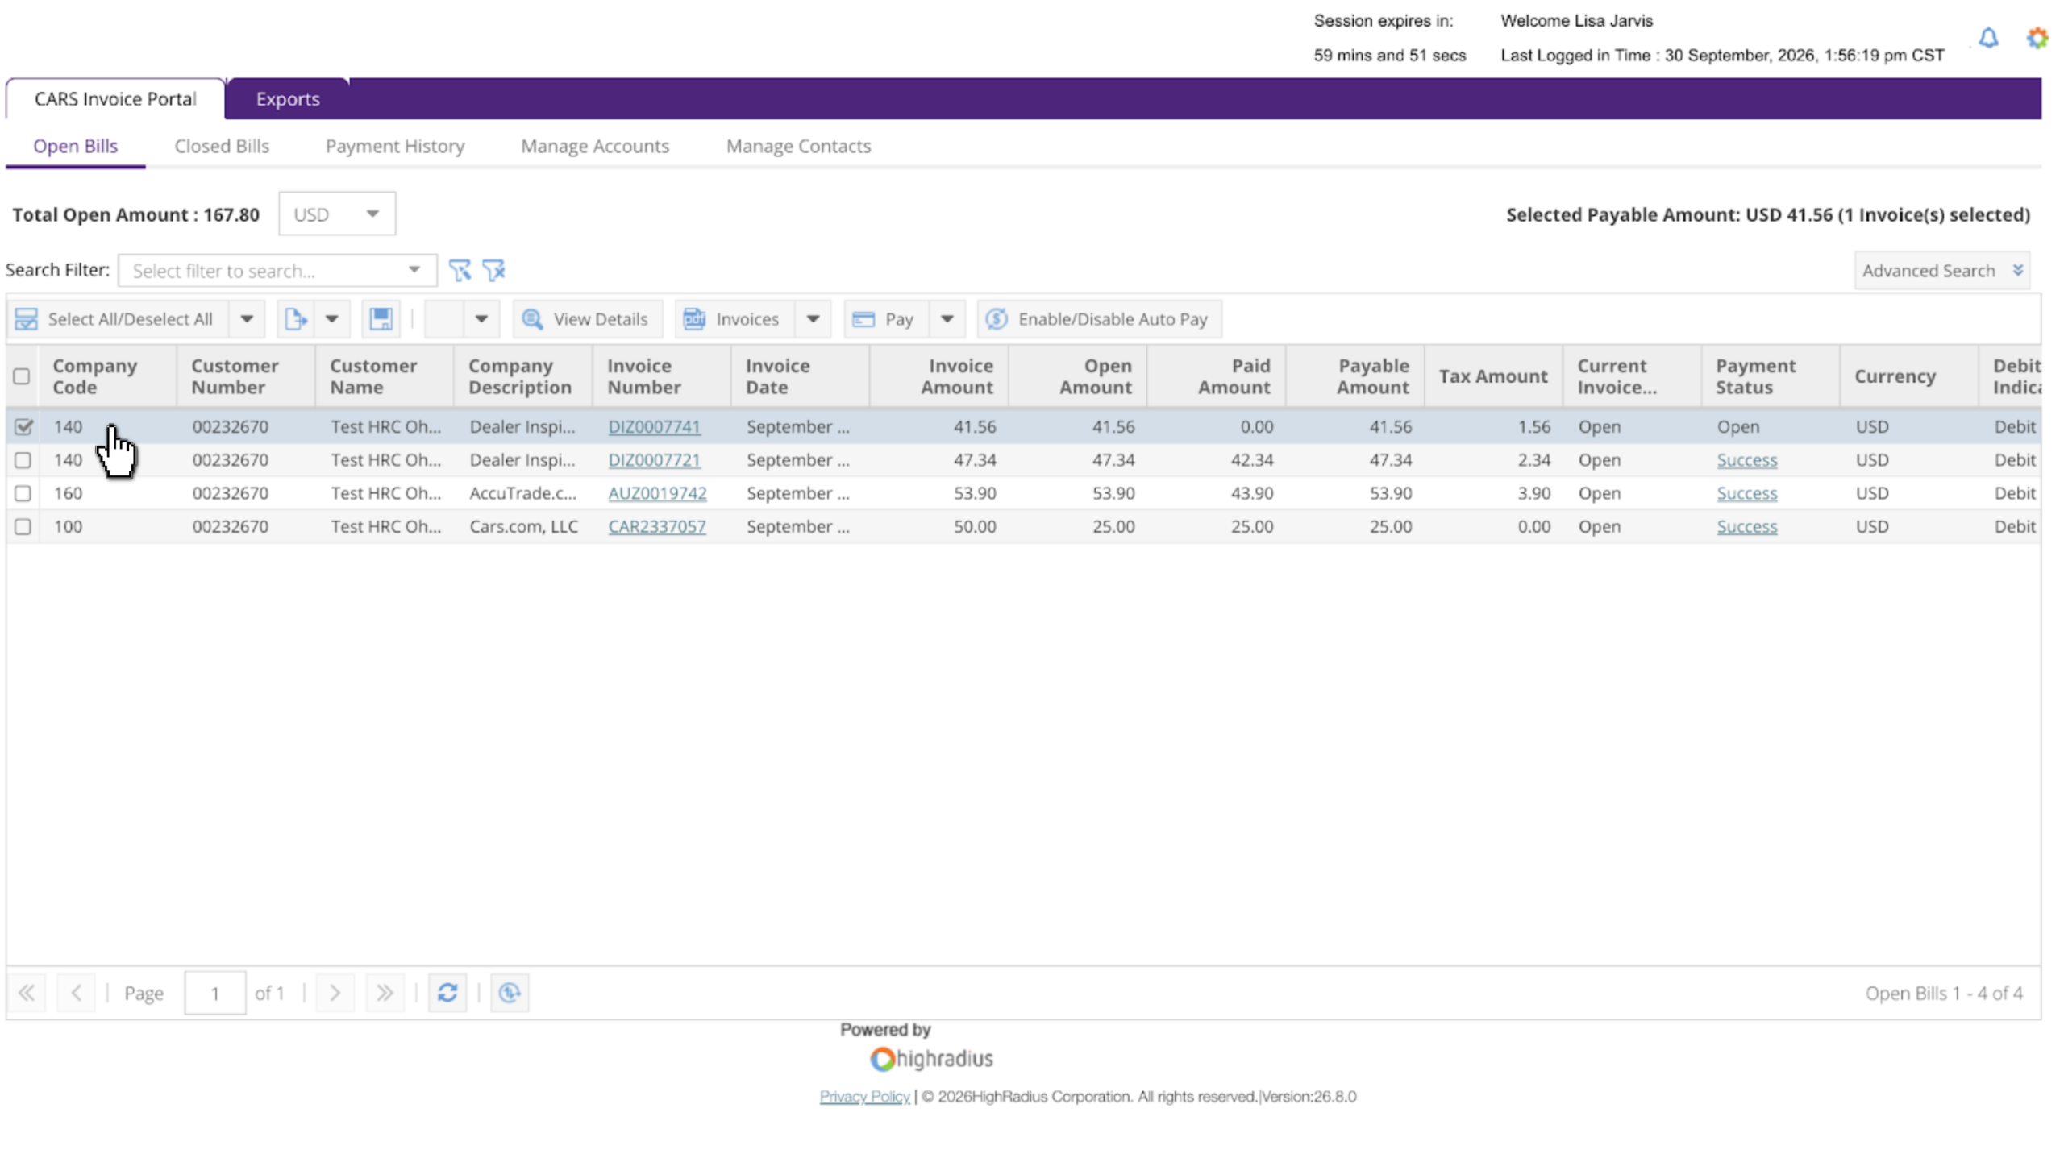The image size is (2064, 1158).
Task: Expand the Pay dropdown arrow
Action: point(947,319)
